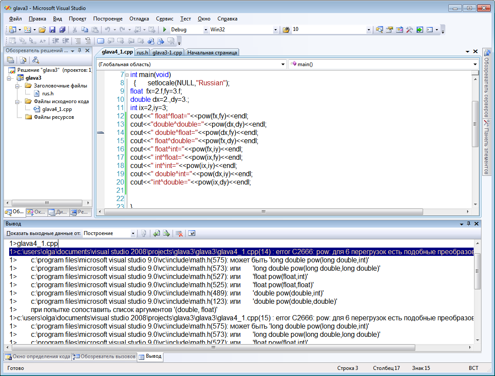Undo the last edit

pos(107,30)
